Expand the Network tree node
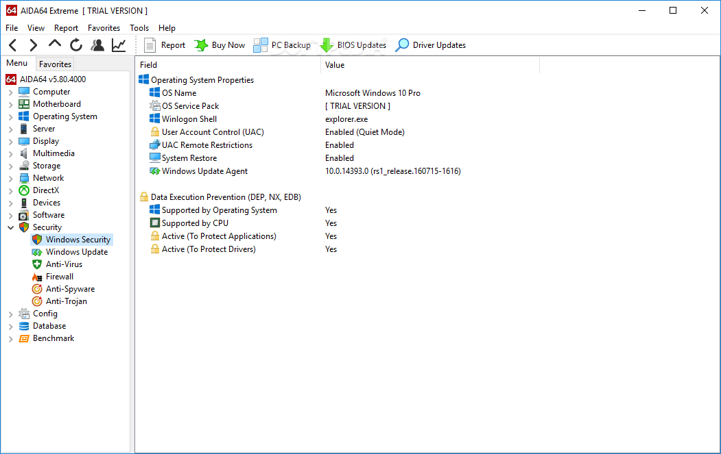This screenshot has width=721, height=454. click(10, 179)
